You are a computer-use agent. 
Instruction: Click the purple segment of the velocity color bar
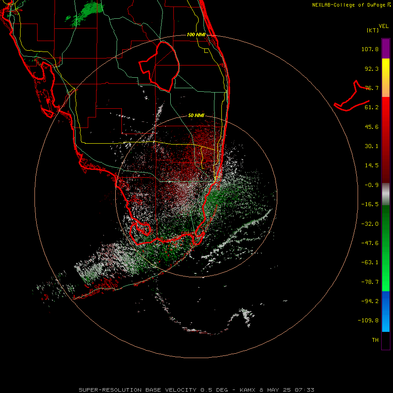pos(386,48)
